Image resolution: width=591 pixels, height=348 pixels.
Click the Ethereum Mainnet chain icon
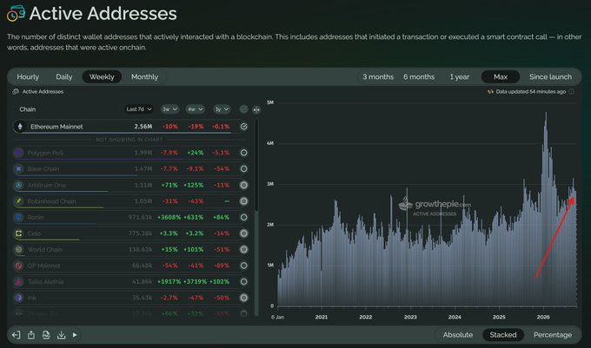pos(20,127)
